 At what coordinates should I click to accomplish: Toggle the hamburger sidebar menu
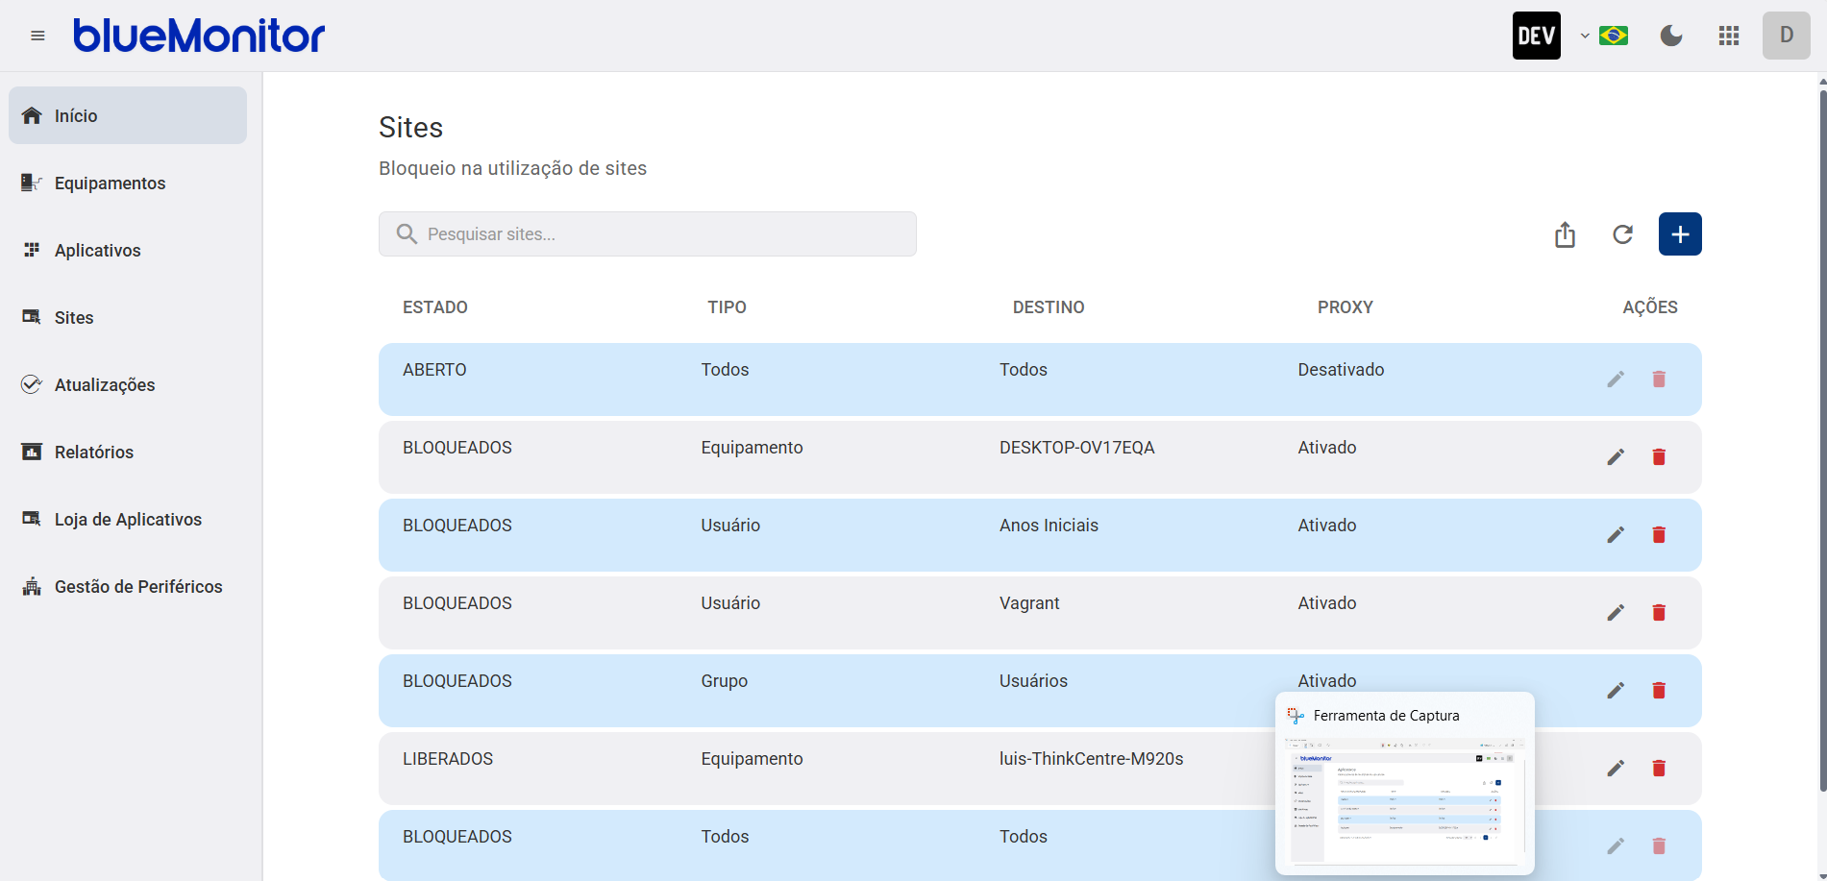(x=37, y=36)
